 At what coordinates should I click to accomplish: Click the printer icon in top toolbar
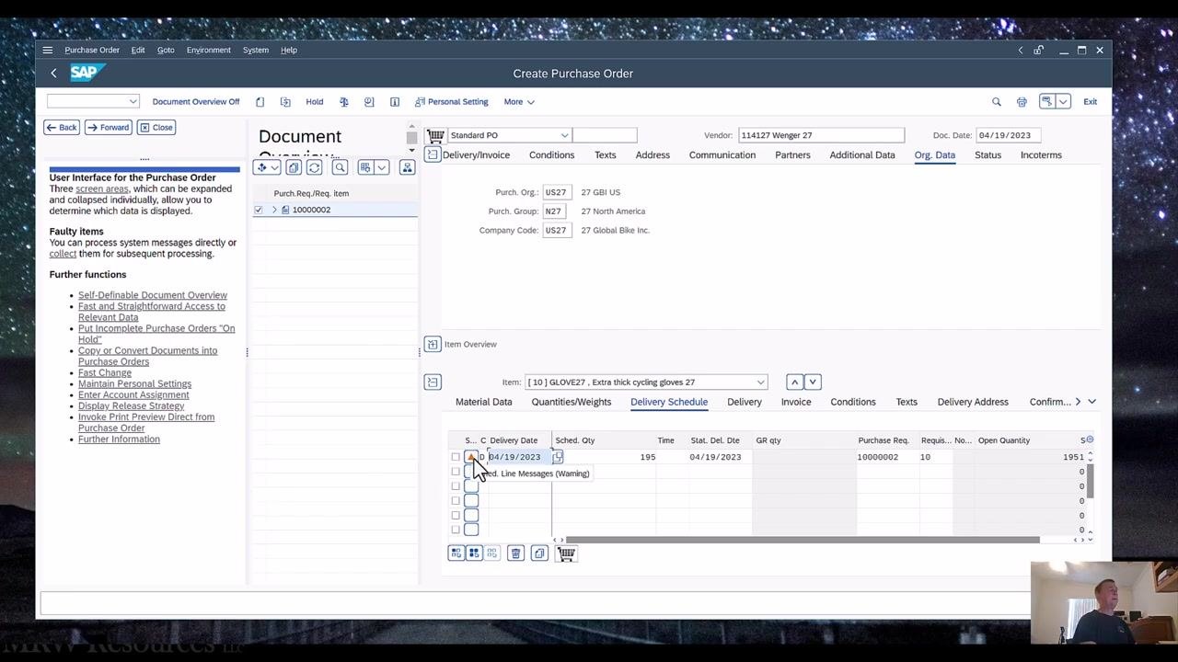[1022, 102]
